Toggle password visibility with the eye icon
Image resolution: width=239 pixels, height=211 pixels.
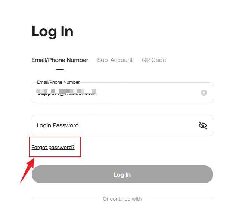coord(203,125)
